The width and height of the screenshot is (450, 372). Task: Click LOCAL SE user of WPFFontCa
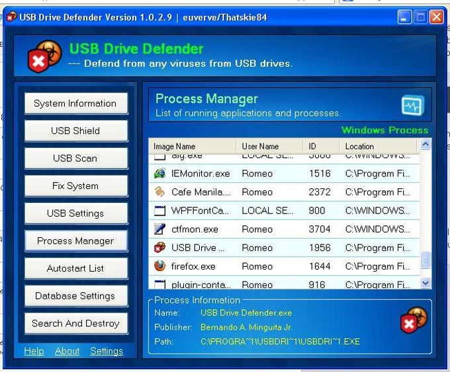point(267,211)
